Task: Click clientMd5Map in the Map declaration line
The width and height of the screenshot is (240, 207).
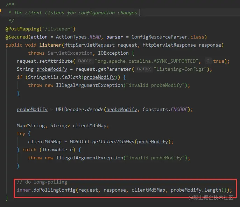Action: [x=90, y=126]
